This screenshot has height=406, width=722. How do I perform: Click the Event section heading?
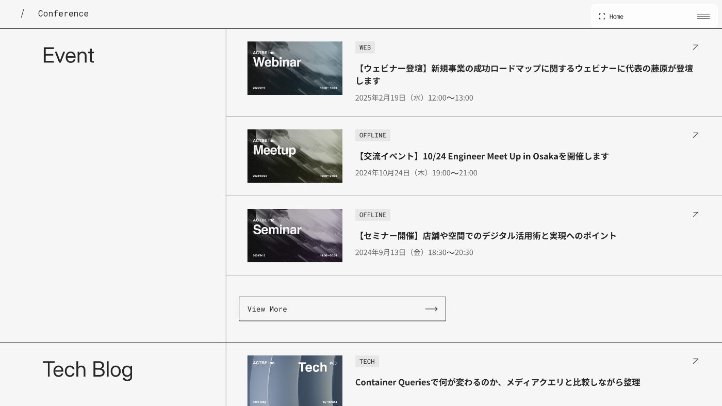click(68, 55)
